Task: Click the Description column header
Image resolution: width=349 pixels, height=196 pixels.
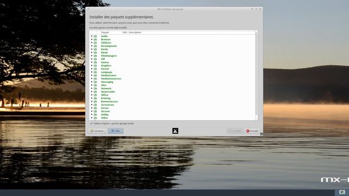Action: (135, 33)
